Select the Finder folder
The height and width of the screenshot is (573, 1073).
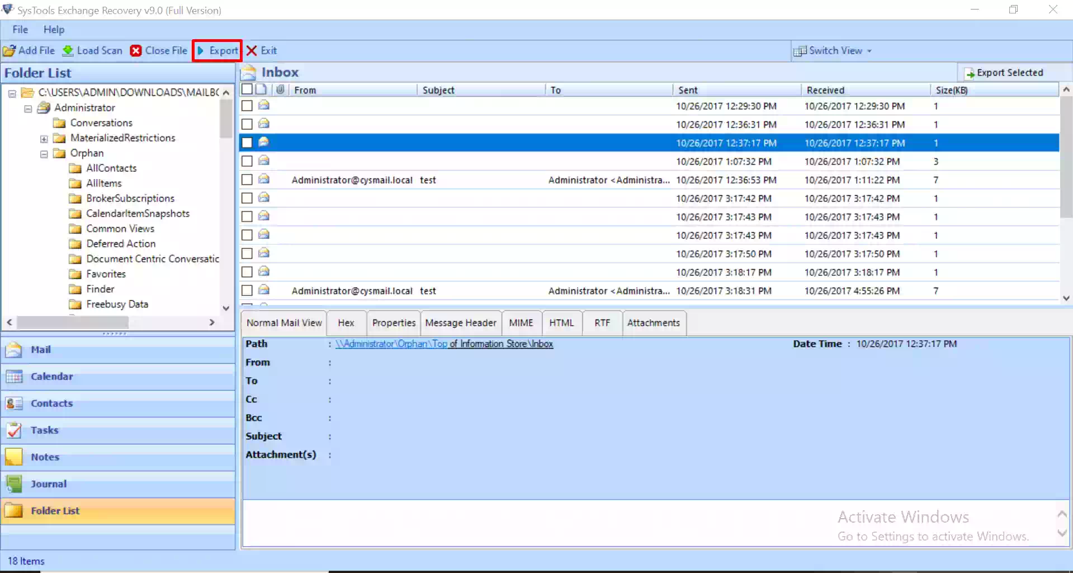click(100, 289)
